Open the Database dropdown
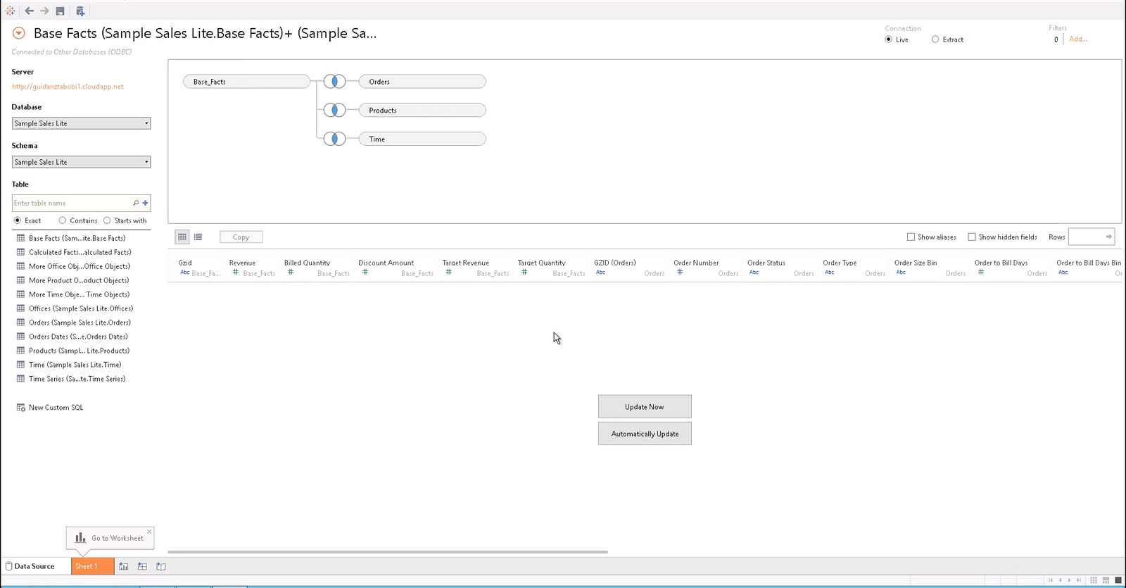Image resolution: width=1126 pixels, height=588 pixels. pos(81,123)
